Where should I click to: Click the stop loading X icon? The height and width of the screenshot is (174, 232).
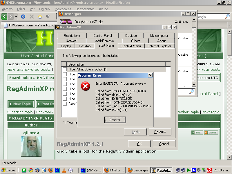pyautogui.click(x=32, y=17)
